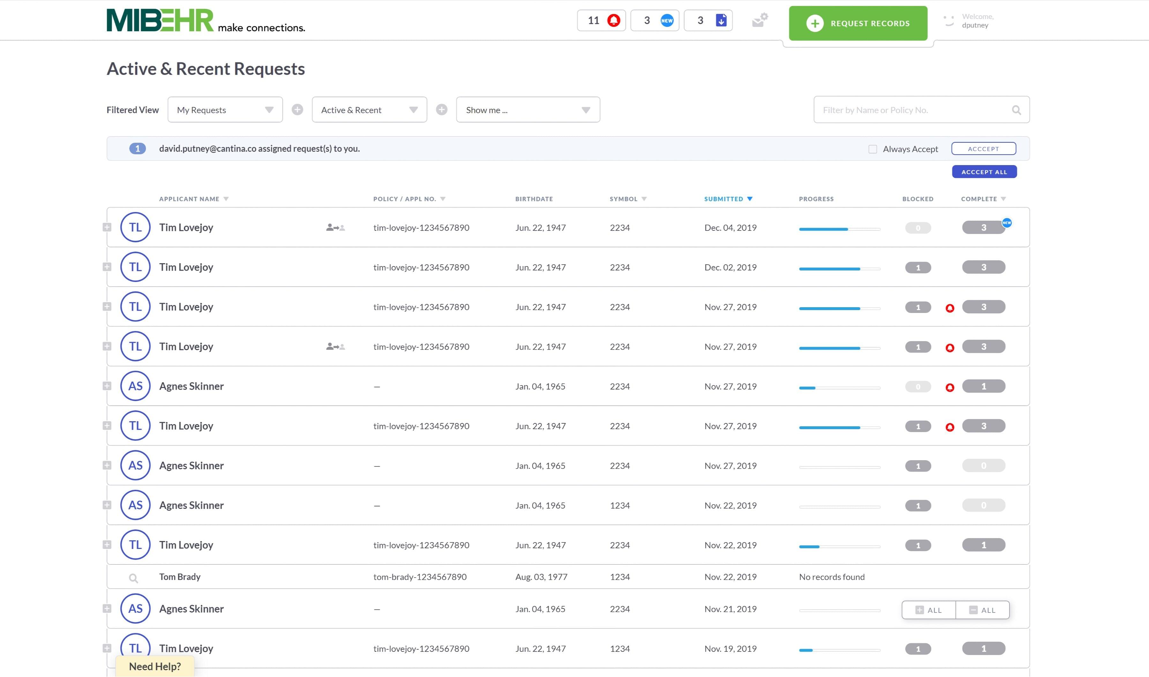Click red alert bell on Agnes Skinner row

[x=950, y=387]
